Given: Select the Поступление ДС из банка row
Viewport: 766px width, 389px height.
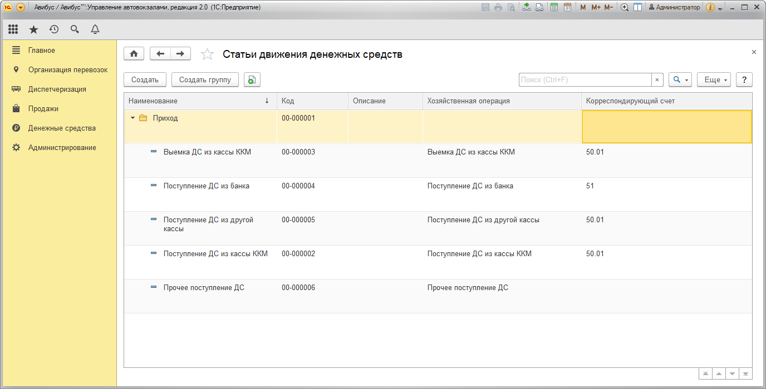Looking at the screenshot, I should tap(206, 186).
